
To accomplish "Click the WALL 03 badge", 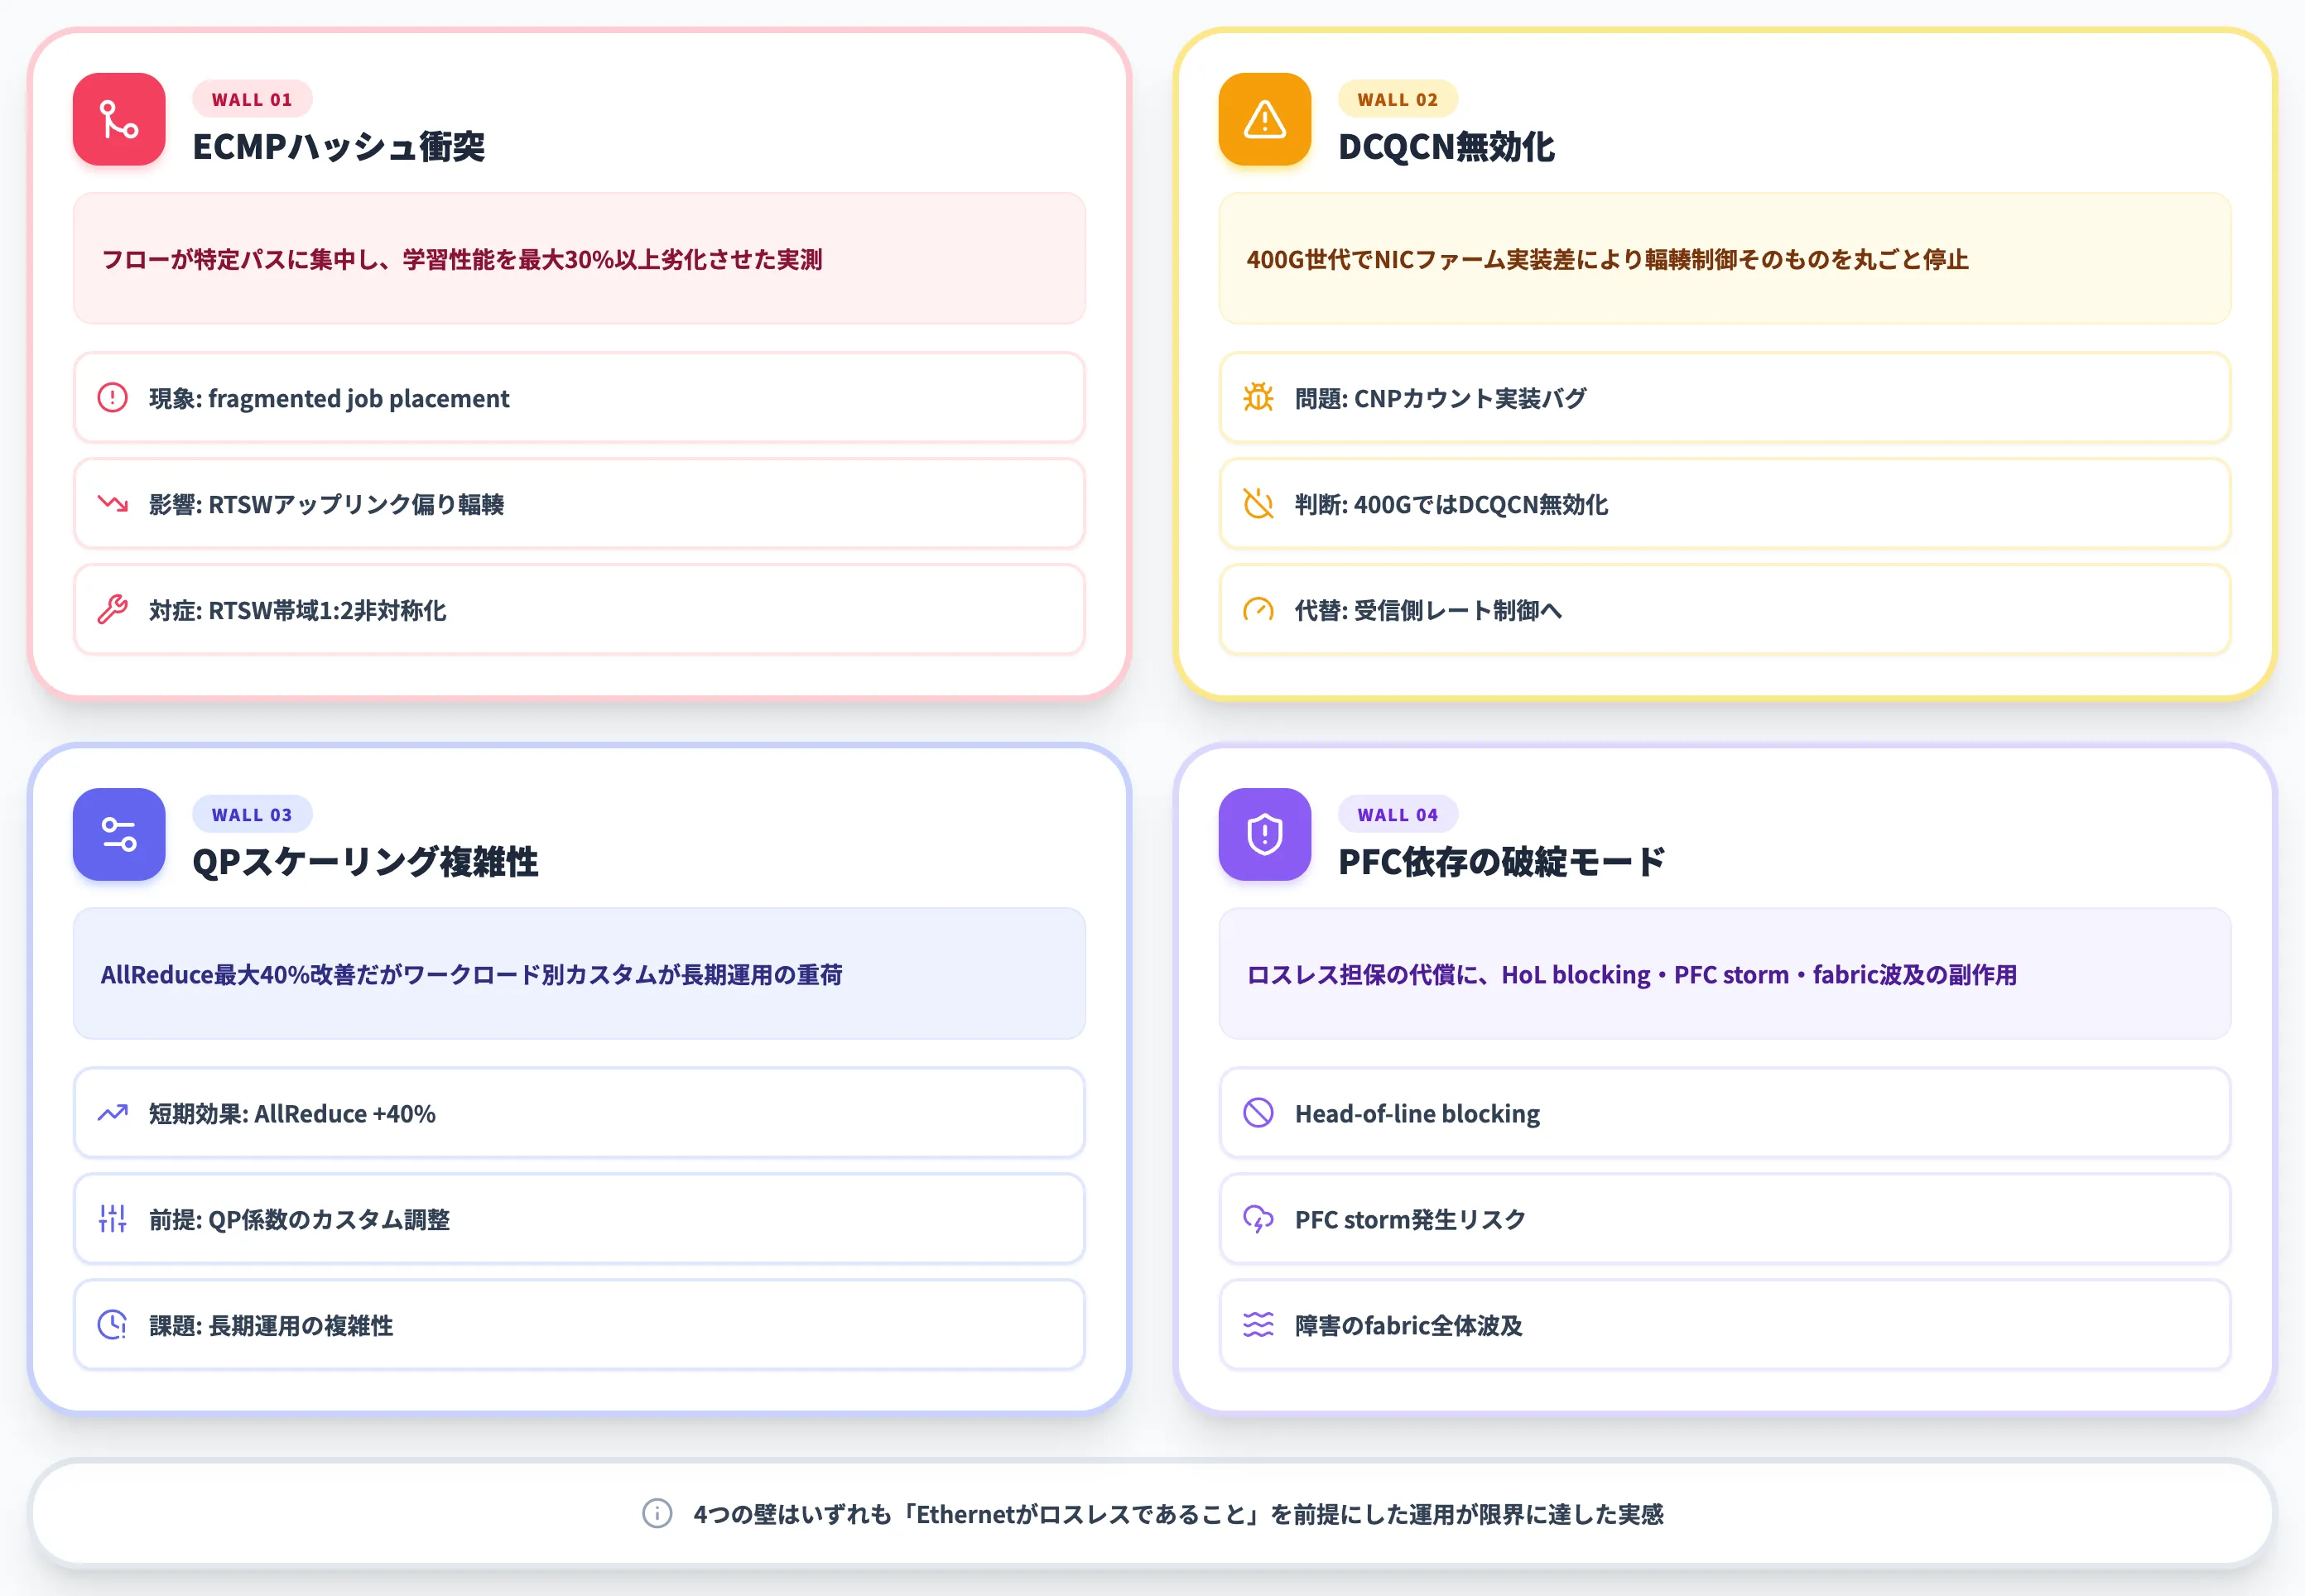I will coord(252,814).
